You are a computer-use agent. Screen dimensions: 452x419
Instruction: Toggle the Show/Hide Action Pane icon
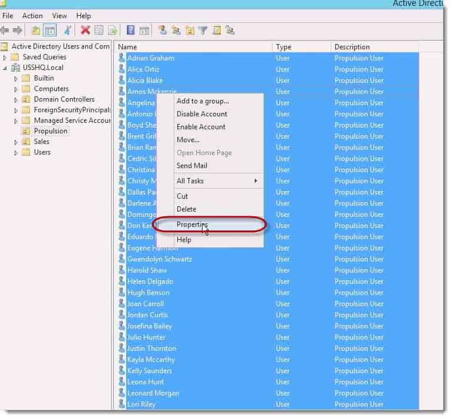pos(144,31)
